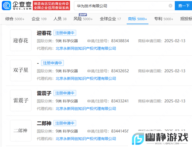
Task: Open agency link 北京永新同创 in 双子星 row
Action: (x=86, y=78)
